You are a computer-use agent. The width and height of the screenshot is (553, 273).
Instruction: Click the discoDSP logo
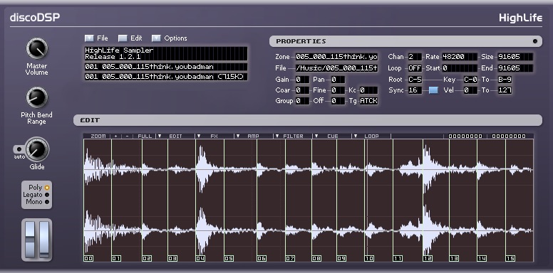[x=35, y=17]
